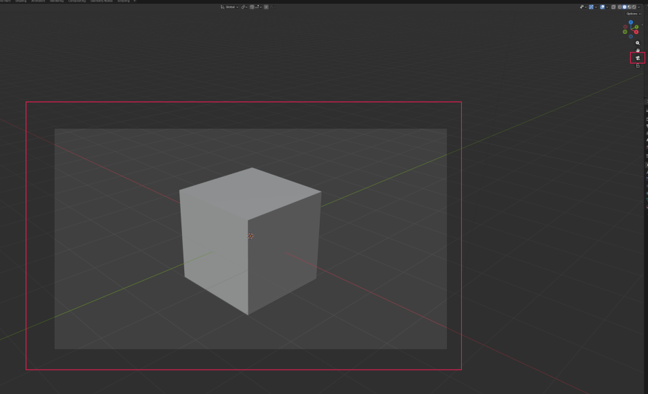The height and width of the screenshot is (394, 648).
Task: Toggle proportional editing
Action: [x=266, y=7]
